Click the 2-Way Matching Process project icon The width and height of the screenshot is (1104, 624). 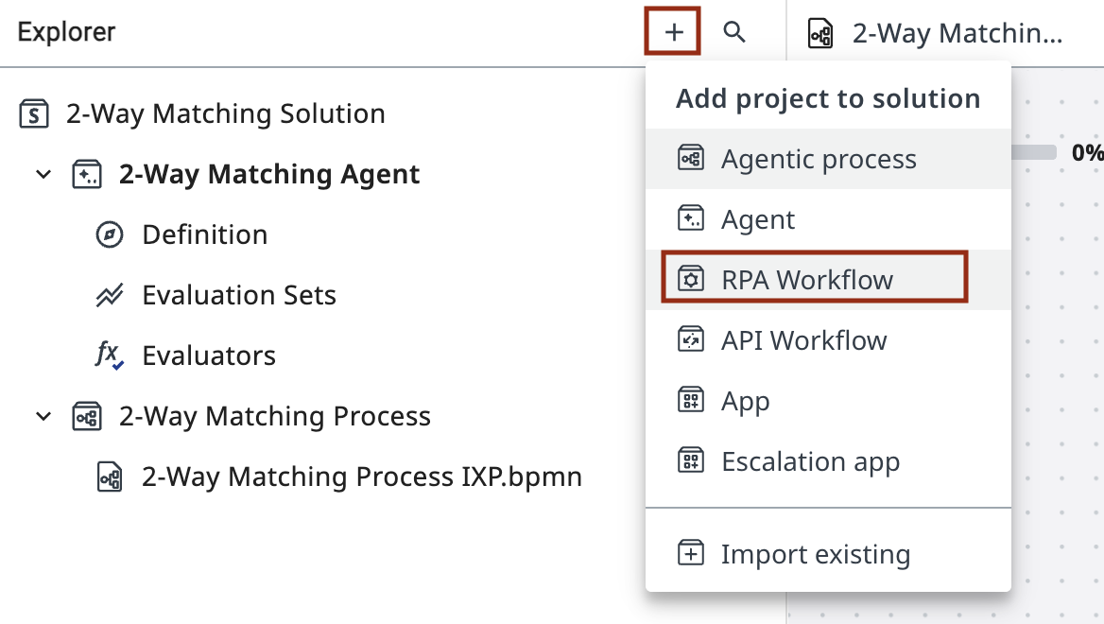click(87, 416)
